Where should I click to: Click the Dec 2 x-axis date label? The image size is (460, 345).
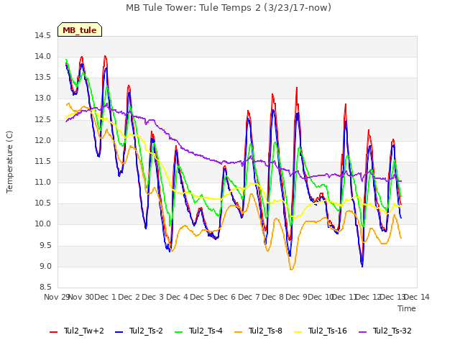(129, 297)
